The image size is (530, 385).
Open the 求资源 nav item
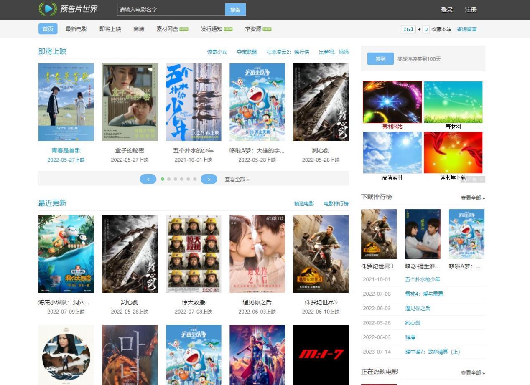pos(258,29)
